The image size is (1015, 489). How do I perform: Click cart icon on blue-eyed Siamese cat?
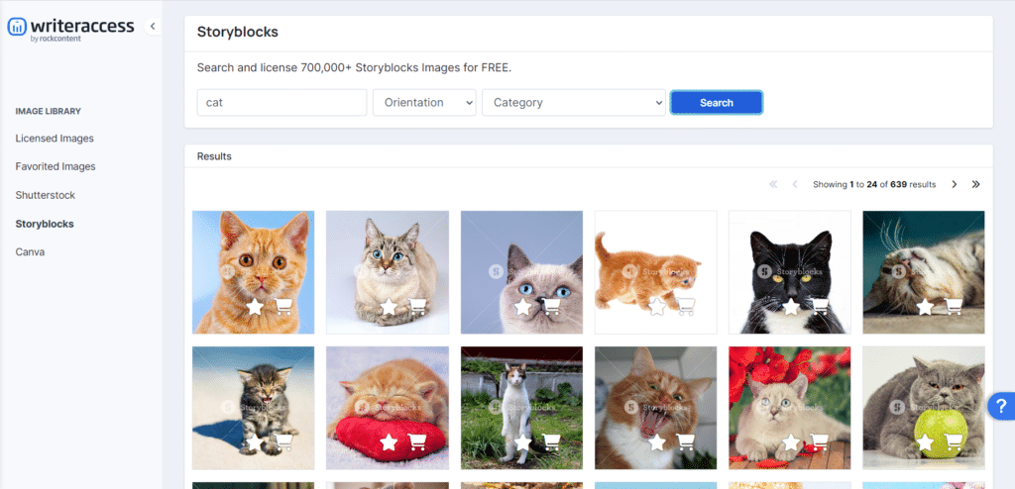552,307
